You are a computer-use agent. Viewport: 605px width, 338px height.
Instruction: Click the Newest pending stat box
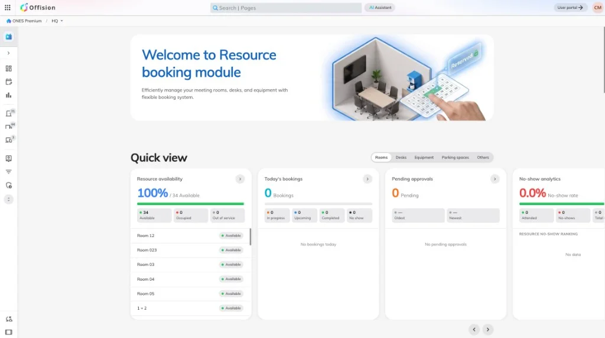pos(473,215)
